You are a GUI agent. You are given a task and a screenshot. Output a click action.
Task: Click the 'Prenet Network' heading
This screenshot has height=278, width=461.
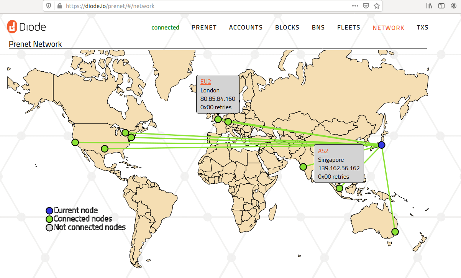35,44
